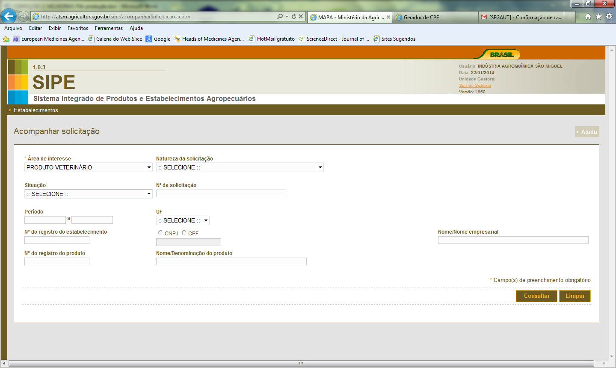
Task: Open Google favorite link
Action: coord(158,39)
